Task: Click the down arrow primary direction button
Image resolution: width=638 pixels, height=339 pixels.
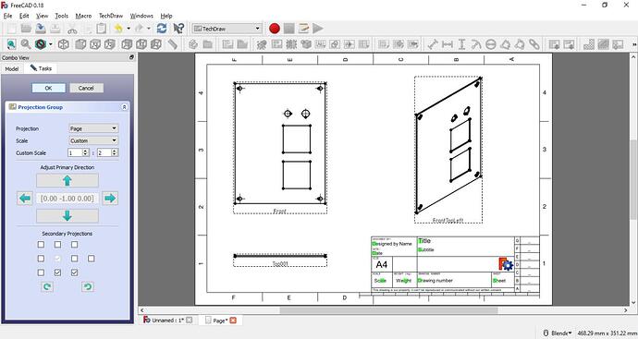Action: point(67,216)
